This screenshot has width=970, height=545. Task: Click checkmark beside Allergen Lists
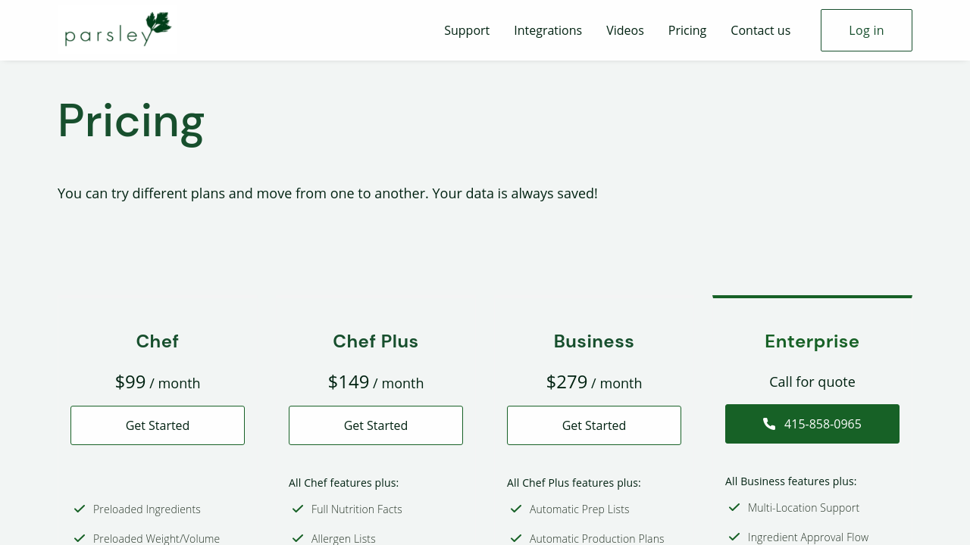point(298,538)
